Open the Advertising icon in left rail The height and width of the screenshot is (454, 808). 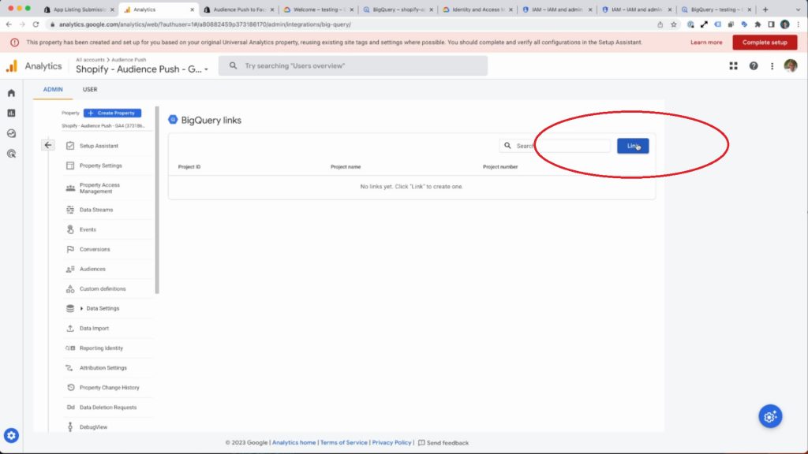pos(11,154)
